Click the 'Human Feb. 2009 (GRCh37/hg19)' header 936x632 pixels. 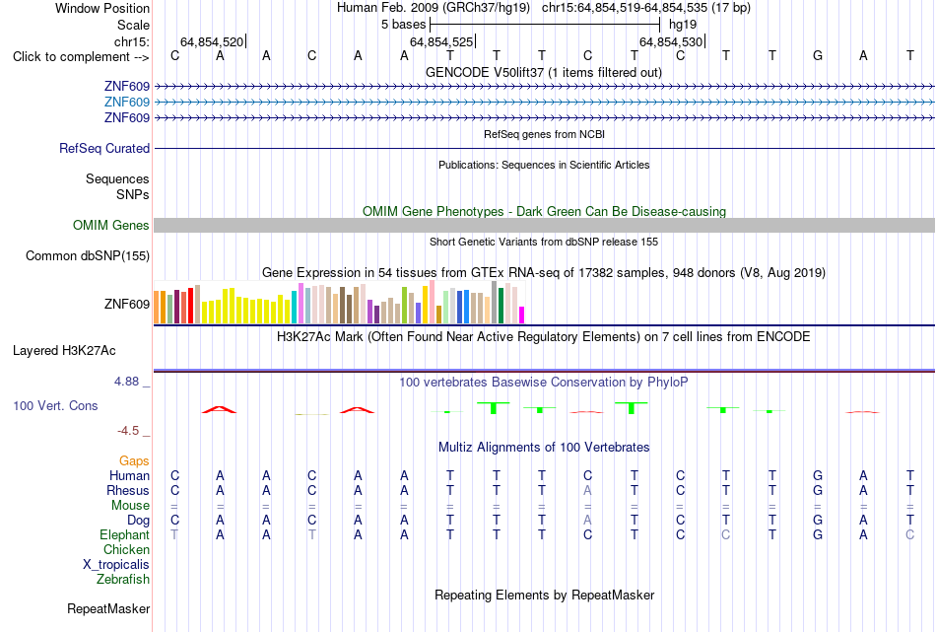[433, 8]
